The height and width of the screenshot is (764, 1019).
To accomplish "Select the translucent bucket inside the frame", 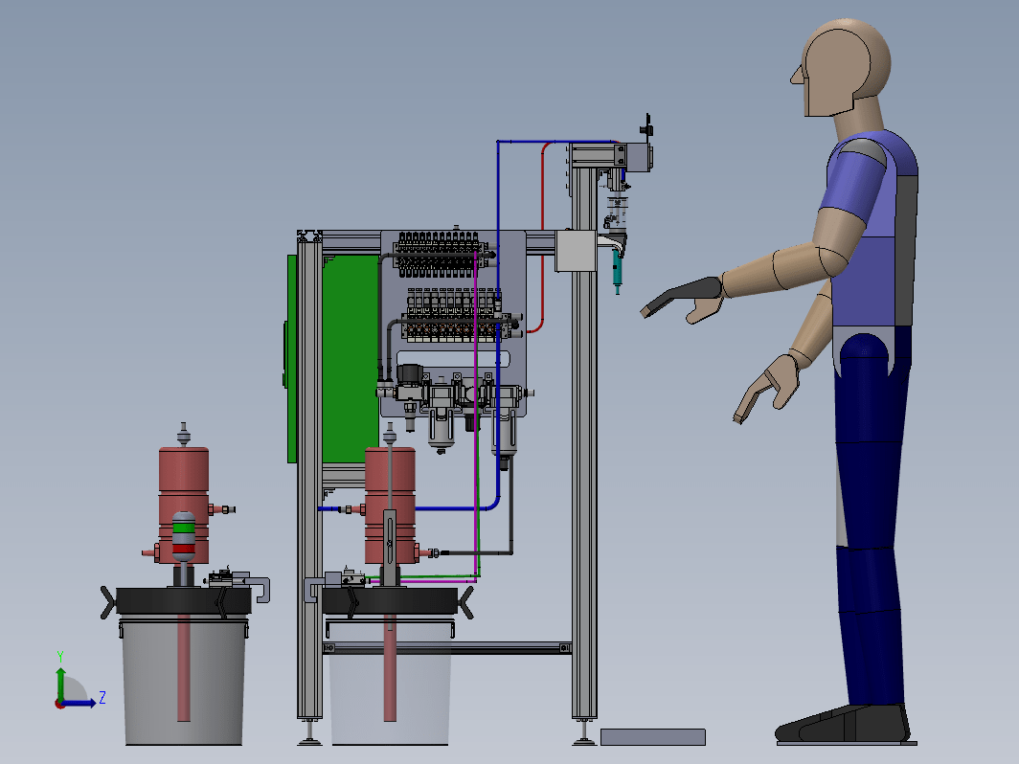I will click(389, 682).
